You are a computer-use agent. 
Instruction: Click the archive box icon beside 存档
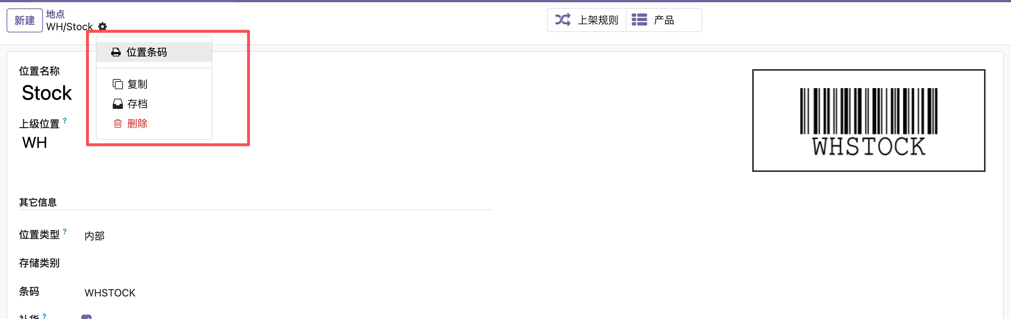click(x=118, y=104)
